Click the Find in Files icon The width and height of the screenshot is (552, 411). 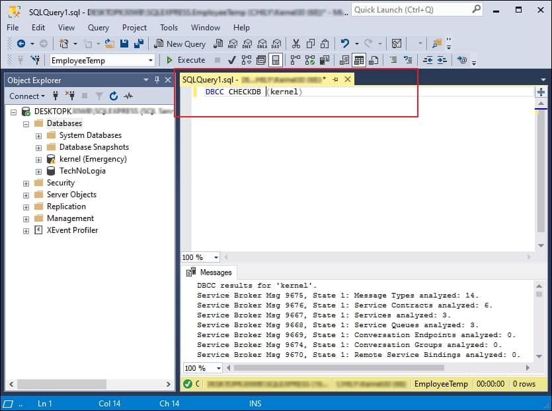click(x=437, y=44)
